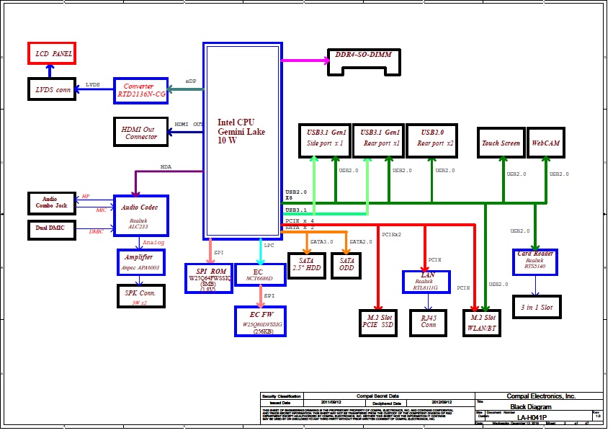The width and height of the screenshot is (613, 433).
Task: Select the Audio Codec Realtek ALC233 block
Action: (x=140, y=216)
